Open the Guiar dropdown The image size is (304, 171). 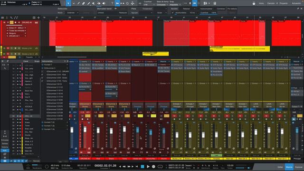pyautogui.click(x=161, y=13)
